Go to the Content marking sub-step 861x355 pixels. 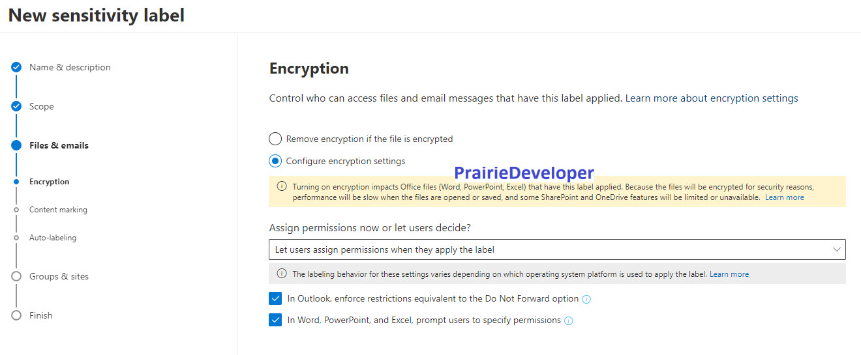coord(58,210)
